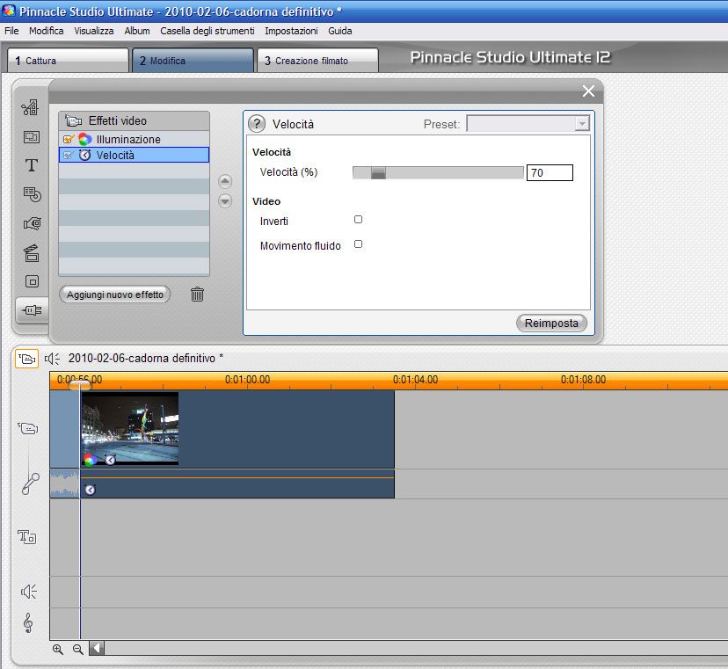The height and width of the screenshot is (669, 728).
Task: Select the Illuminazione effect row
Action: (x=135, y=139)
